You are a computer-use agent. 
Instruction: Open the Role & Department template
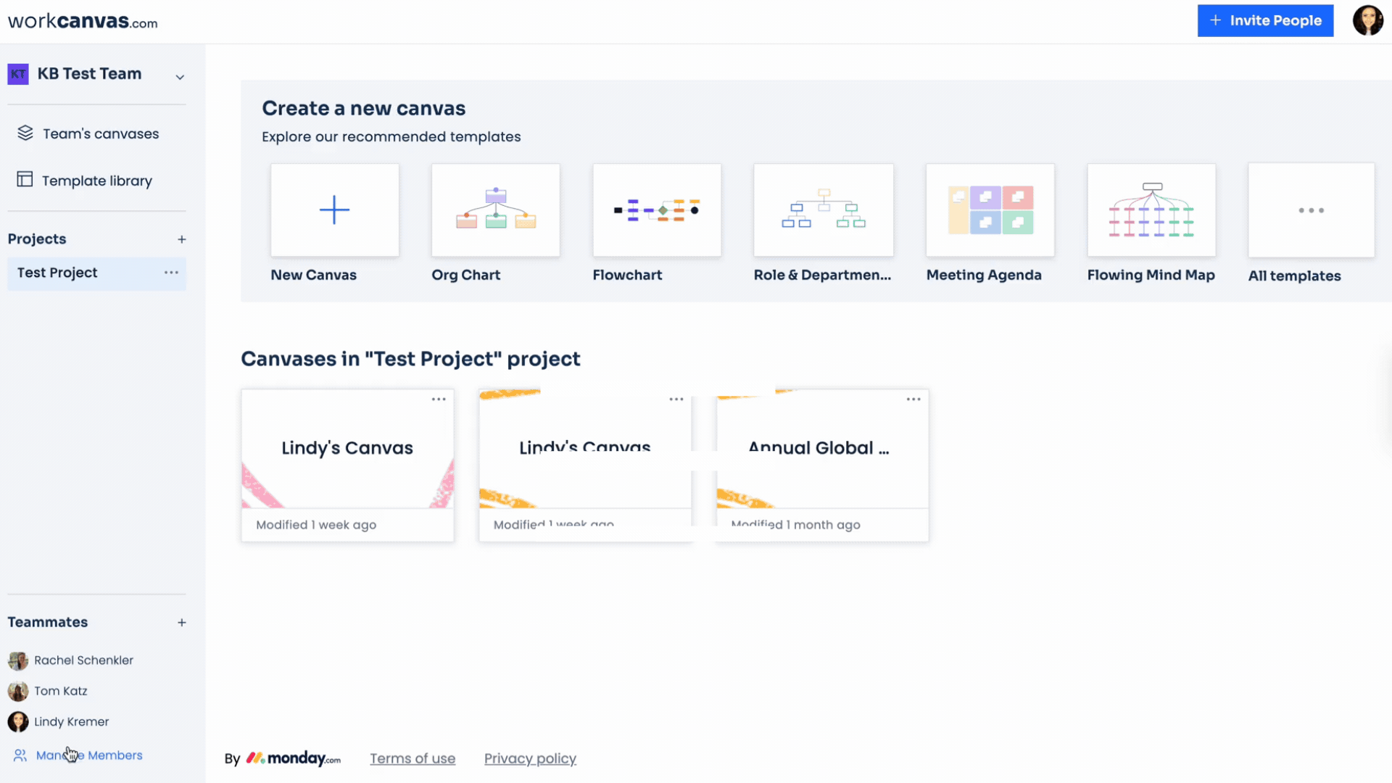tap(823, 210)
